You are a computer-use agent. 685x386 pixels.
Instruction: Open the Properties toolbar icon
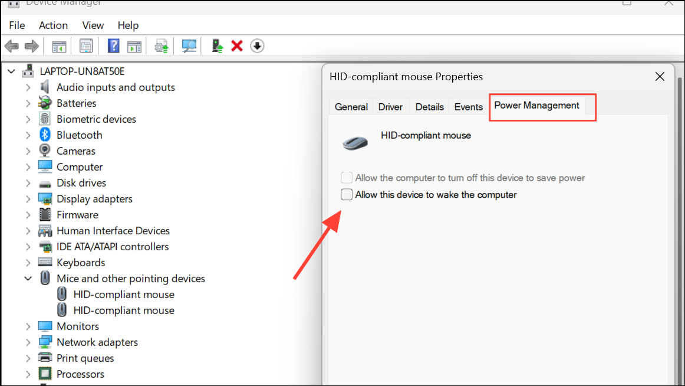pos(86,46)
